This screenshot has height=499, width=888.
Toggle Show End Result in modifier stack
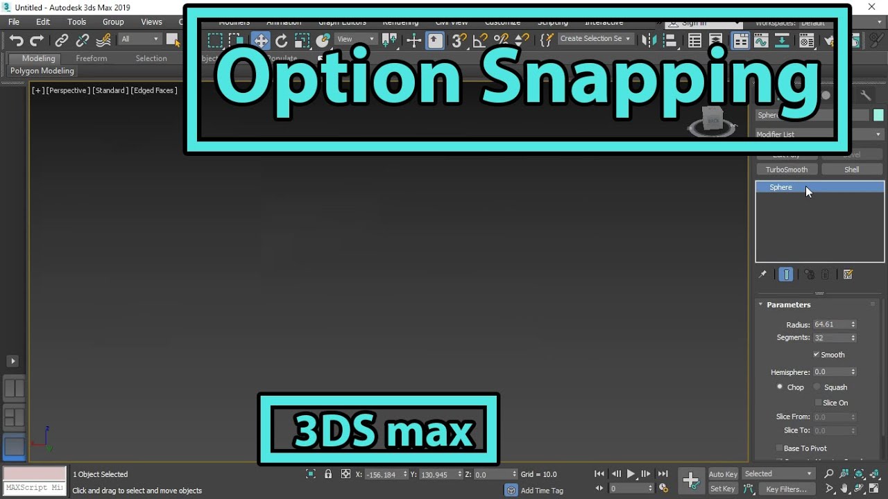click(x=786, y=274)
